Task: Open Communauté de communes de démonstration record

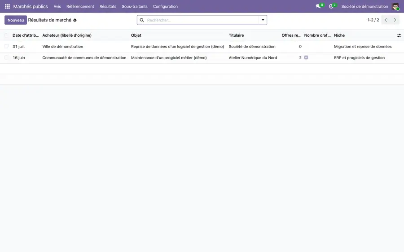Action: [x=84, y=58]
